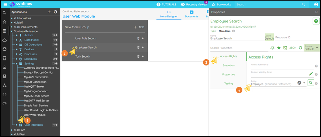The width and height of the screenshot is (321, 137).
Task: Open the TUTORIALS link
Action: tap(166, 4)
